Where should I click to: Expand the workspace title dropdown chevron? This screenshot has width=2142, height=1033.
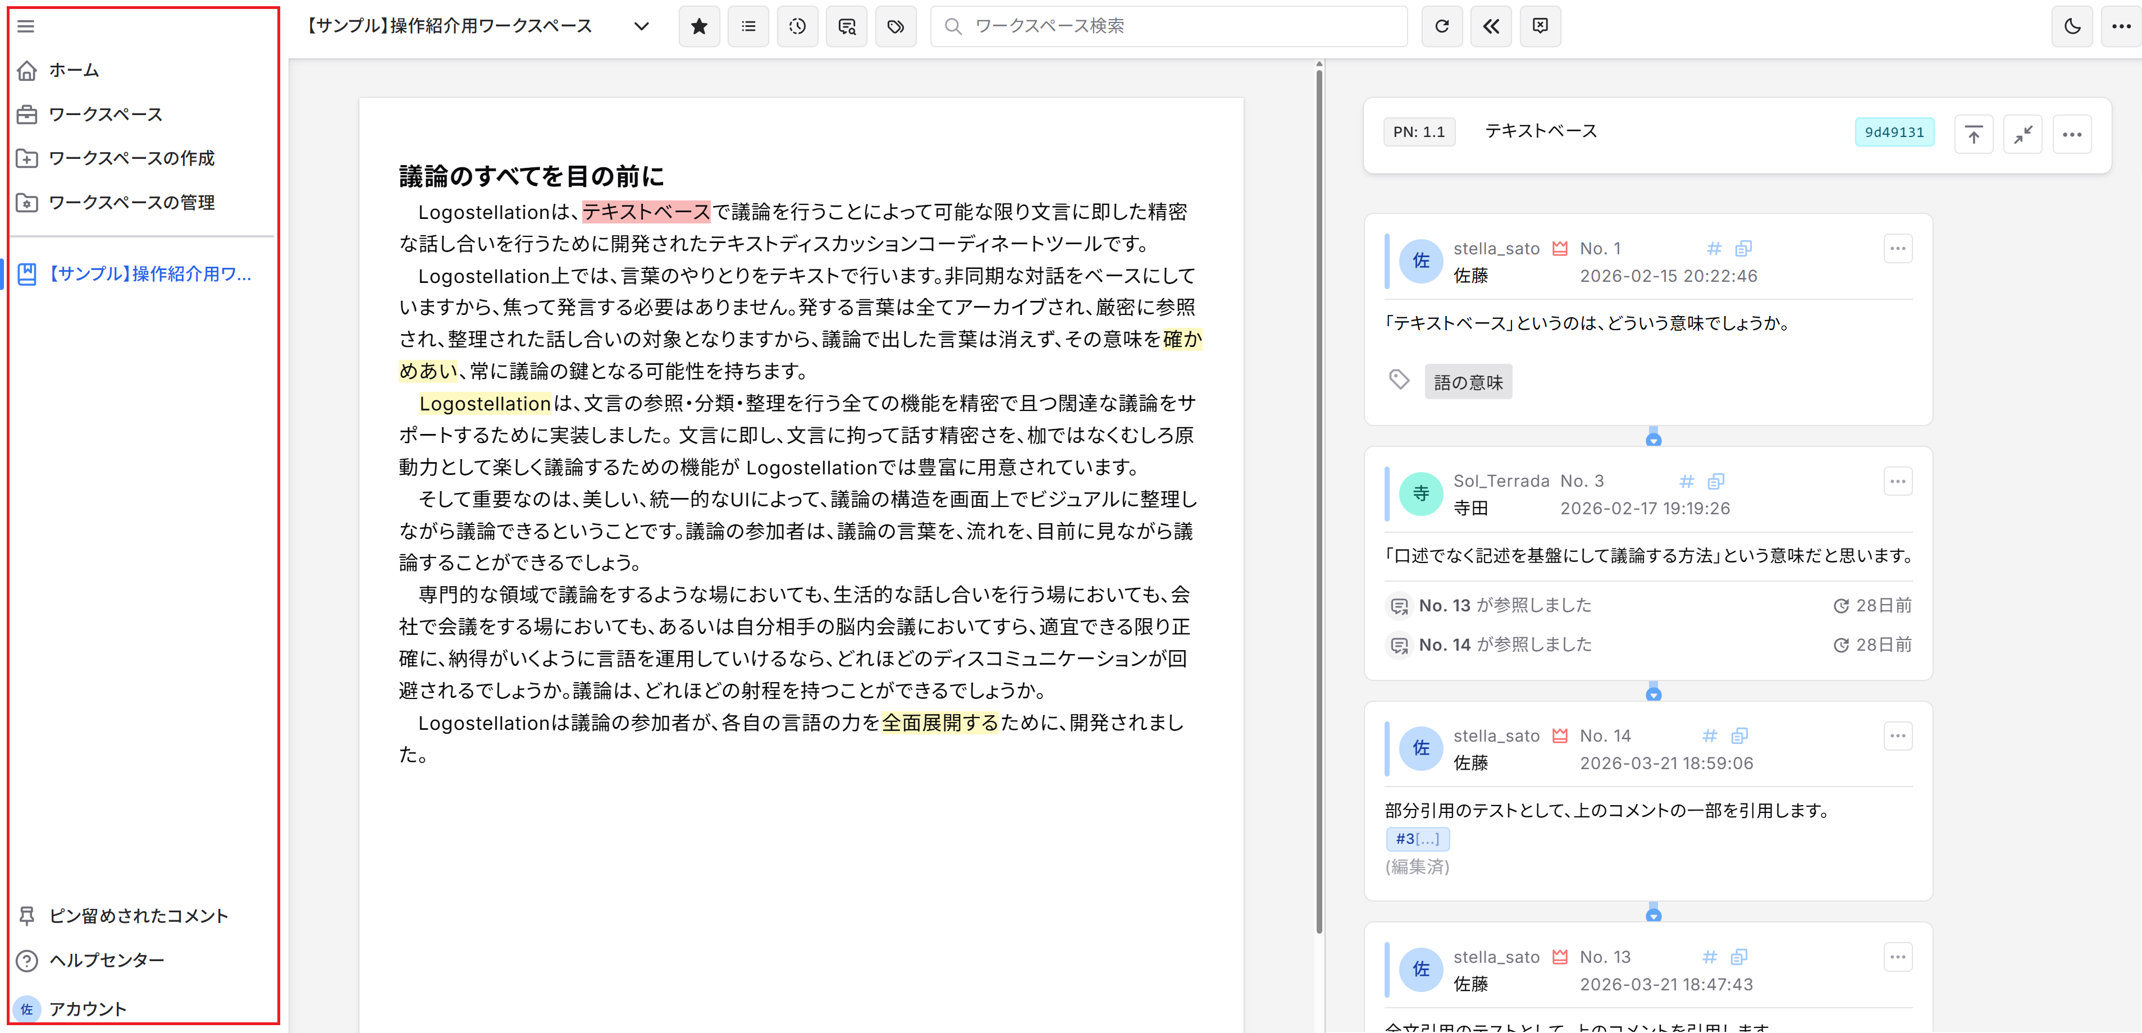click(x=641, y=26)
